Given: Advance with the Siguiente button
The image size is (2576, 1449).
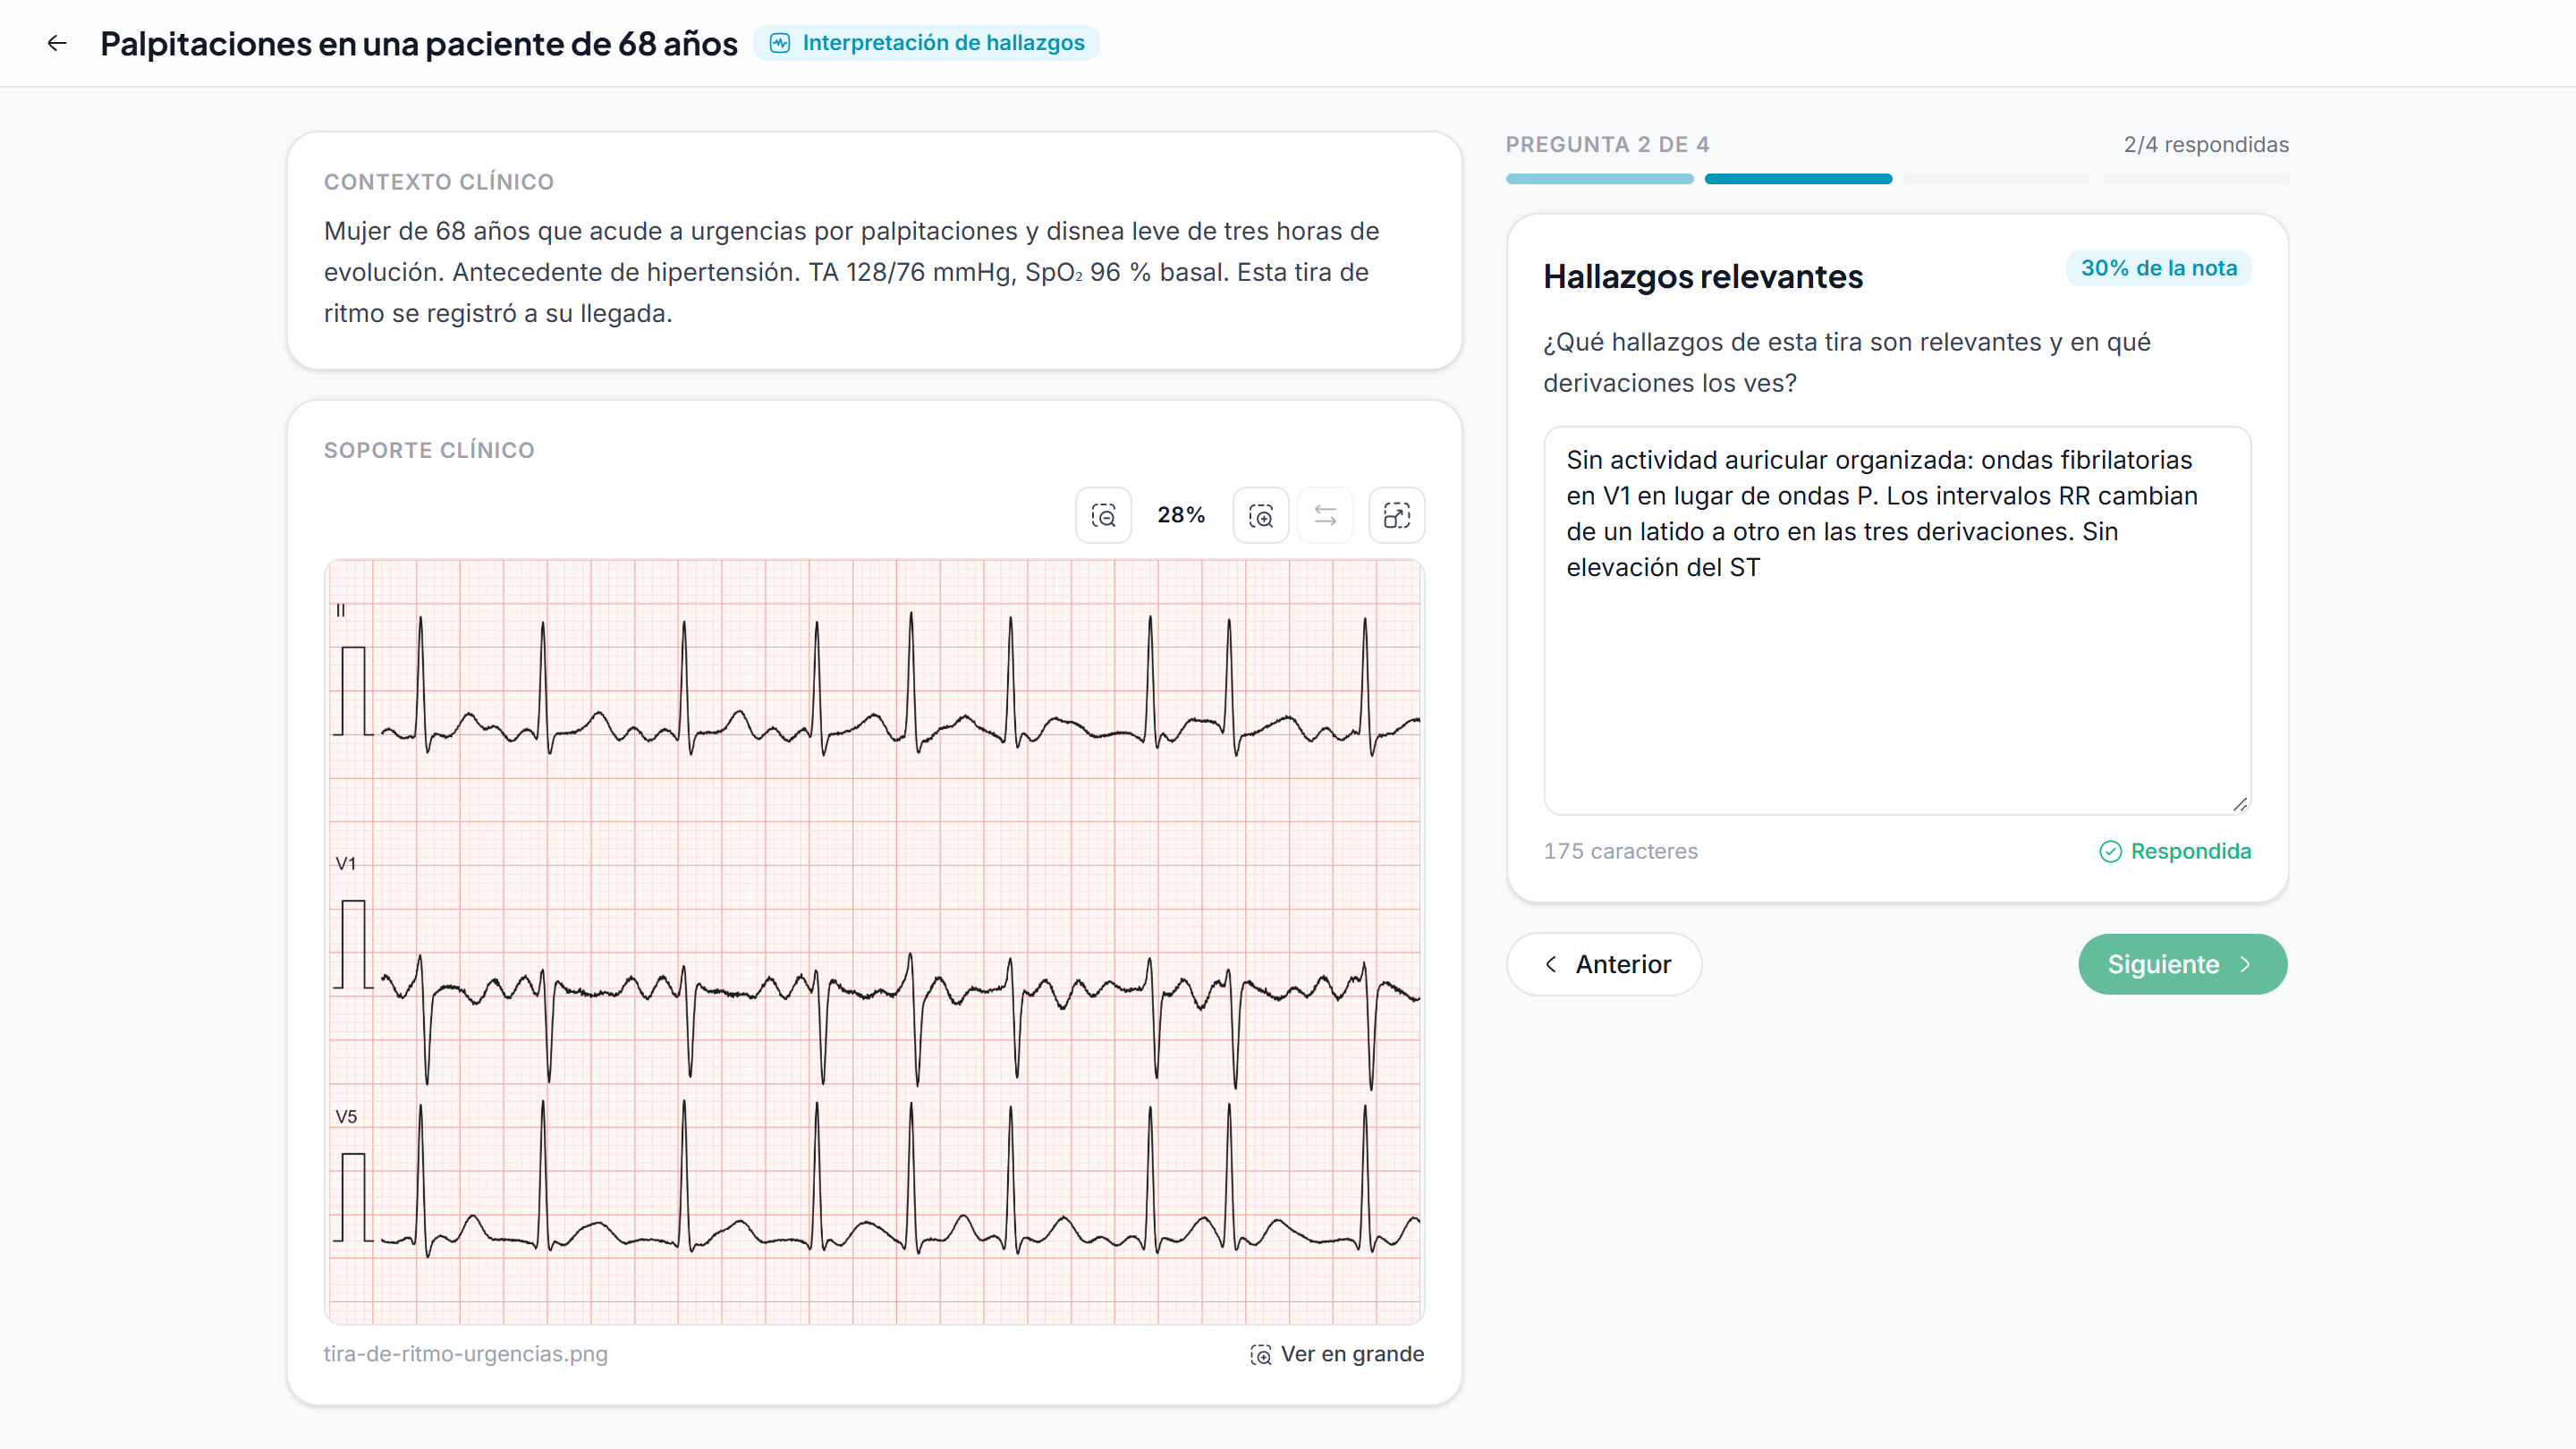Looking at the screenshot, I should (x=2182, y=964).
